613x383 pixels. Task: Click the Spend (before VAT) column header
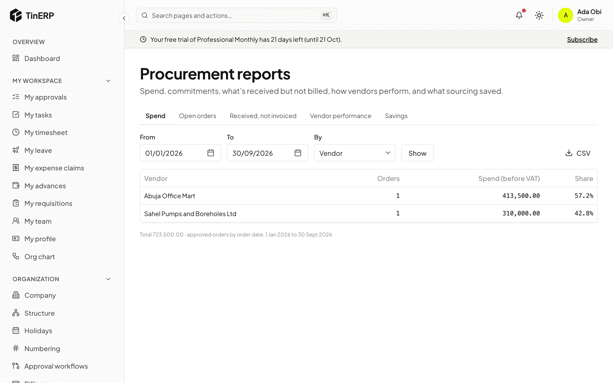tap(509, 178)
